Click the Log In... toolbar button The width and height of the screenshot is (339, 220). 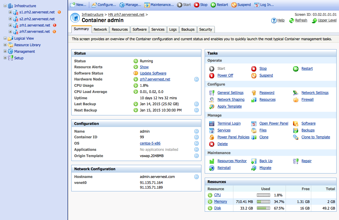click(x=264, y=5)
